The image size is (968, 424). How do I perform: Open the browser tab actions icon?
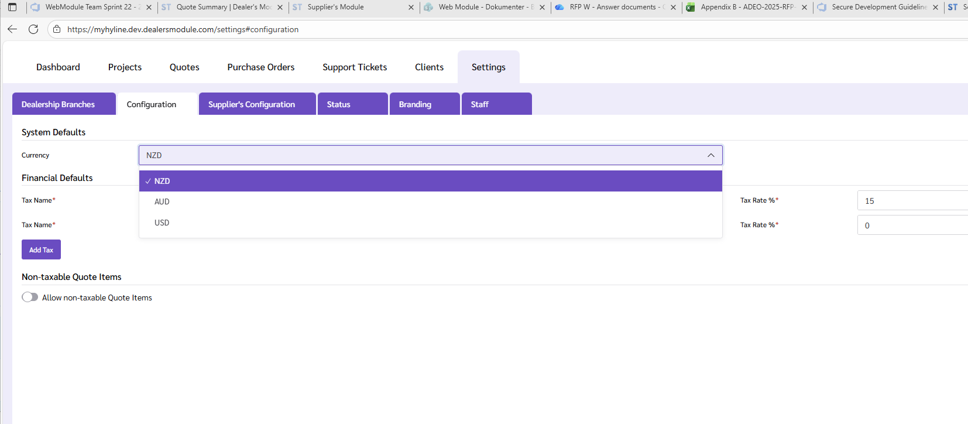(x=12, y=7)
